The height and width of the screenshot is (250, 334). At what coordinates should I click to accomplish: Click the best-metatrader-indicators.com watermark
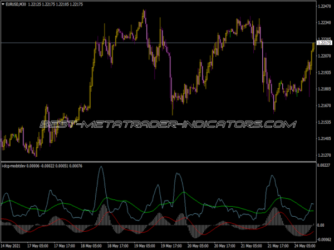click(167, 124)
